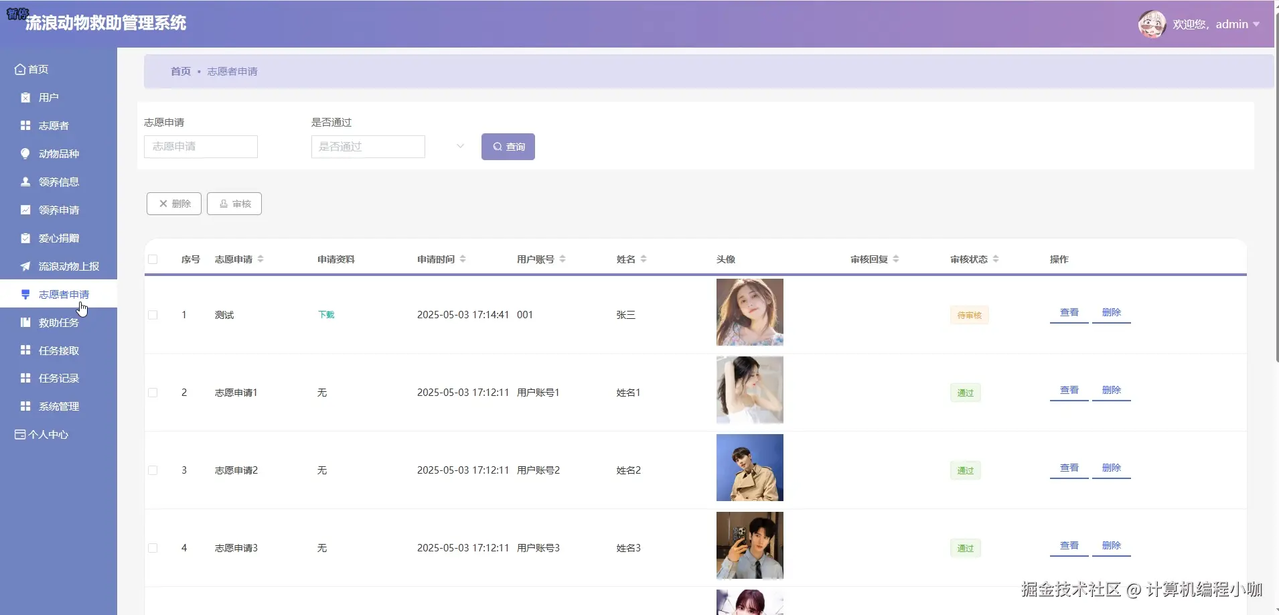Delete the 志愿申请2 row
This screenshot has height=615, width=1279.
point(1112,468)
